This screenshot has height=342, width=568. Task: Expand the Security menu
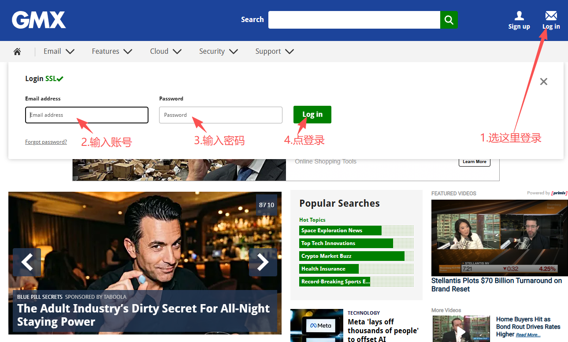pos(219,52)
